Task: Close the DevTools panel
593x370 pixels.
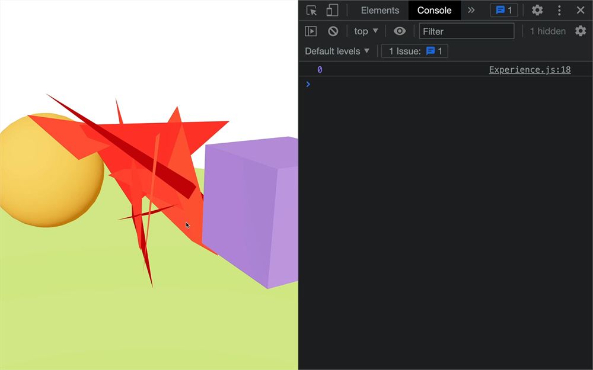Action: [580, 10]
